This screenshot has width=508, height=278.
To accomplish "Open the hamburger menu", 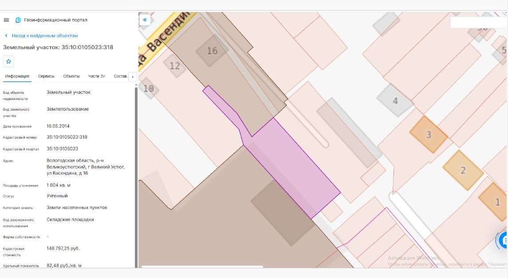I will (6, 20).
